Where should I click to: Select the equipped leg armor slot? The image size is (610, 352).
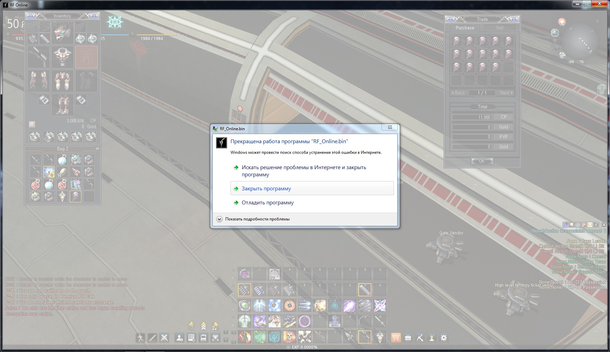coord(63,81)
